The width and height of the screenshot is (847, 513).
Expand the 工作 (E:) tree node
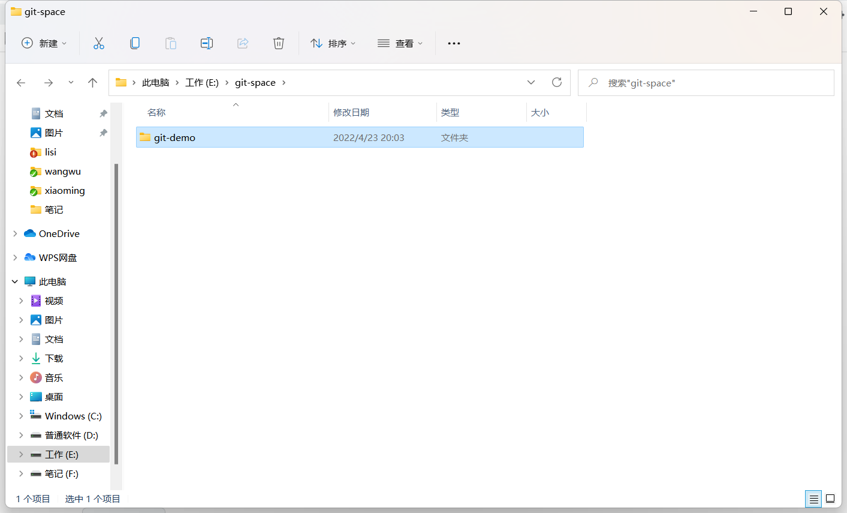pos(21,454)
